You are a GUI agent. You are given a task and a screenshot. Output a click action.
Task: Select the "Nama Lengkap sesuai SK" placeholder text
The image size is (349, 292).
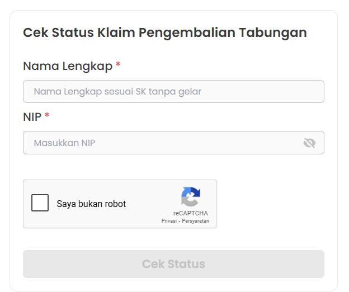117,92
